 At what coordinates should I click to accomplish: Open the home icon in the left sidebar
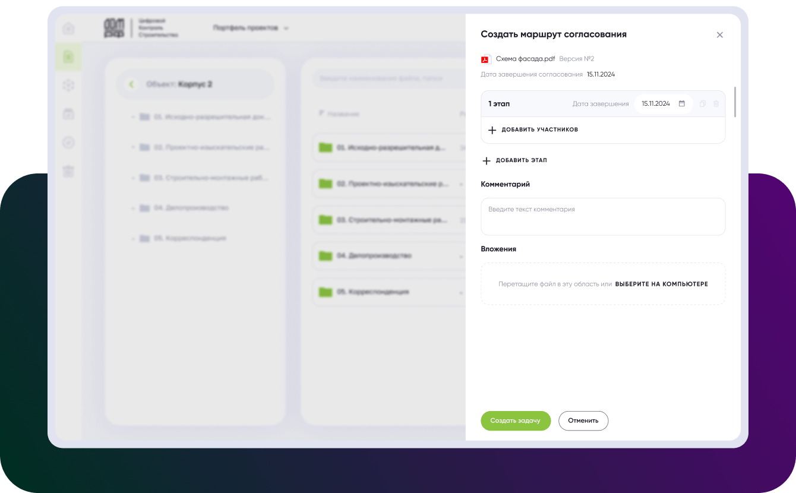[x=68, y=29]
